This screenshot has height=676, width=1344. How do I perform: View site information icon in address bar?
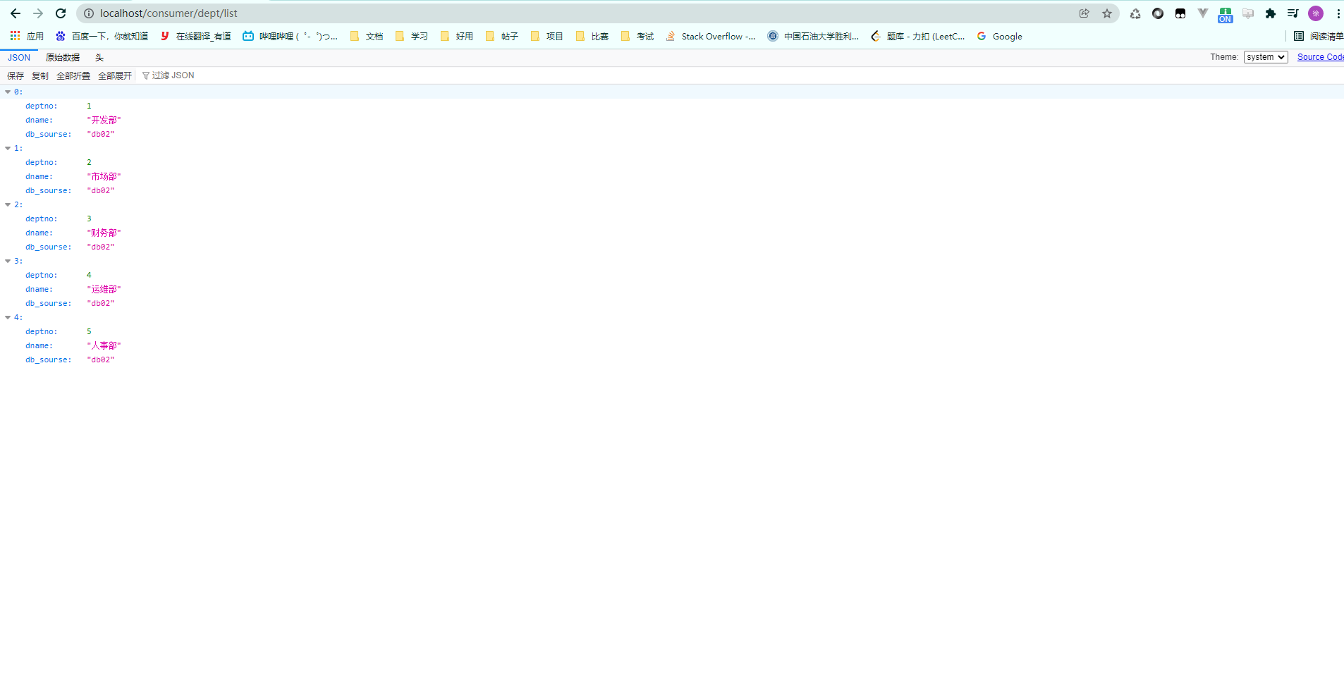pyautogui.click(x=89, y=13)
